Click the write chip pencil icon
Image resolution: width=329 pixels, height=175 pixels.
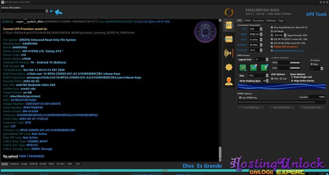click(x=253, y=68)
